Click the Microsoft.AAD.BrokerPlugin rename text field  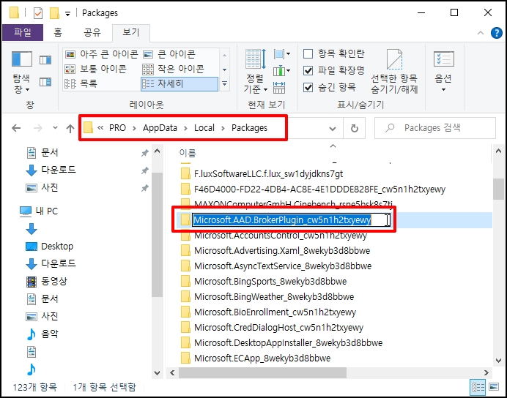(292, 220)
